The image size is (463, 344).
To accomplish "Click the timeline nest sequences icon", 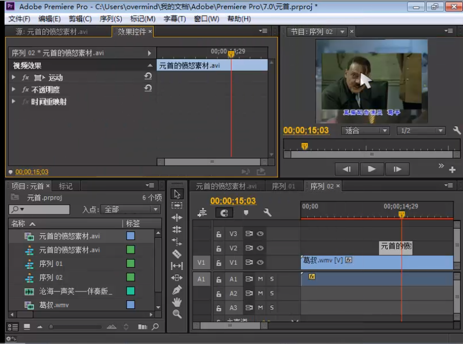I will tap(202, 213).
